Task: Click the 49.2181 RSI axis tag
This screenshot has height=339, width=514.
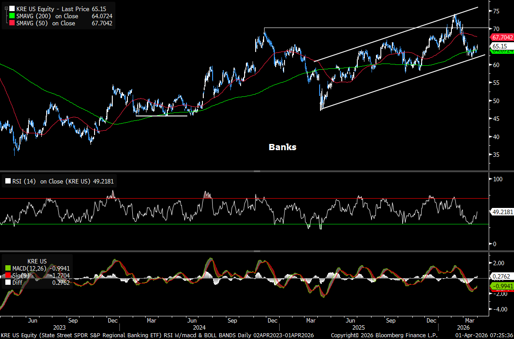Action: point(501,212)
